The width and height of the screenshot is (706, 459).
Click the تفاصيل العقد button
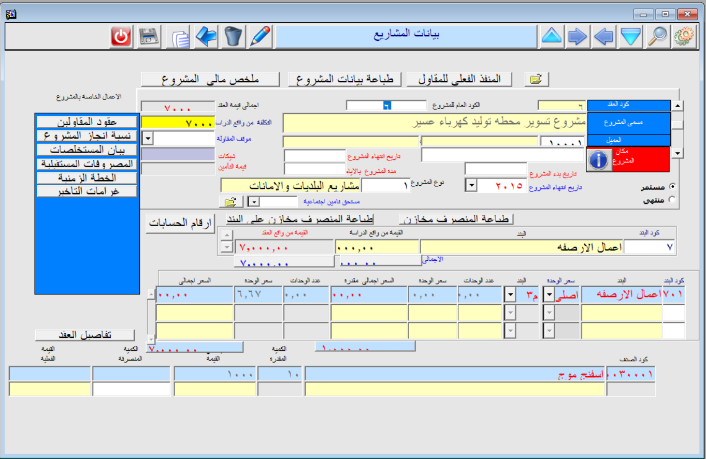coord(84,335)
